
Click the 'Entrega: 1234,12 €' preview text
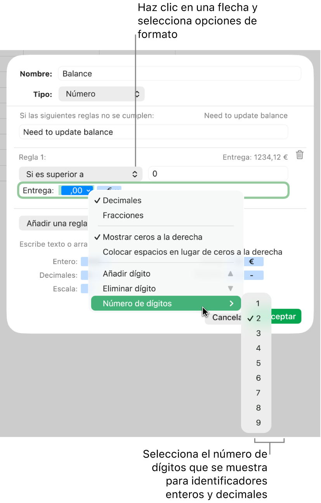pyautogui.click(x=255, y=157)
